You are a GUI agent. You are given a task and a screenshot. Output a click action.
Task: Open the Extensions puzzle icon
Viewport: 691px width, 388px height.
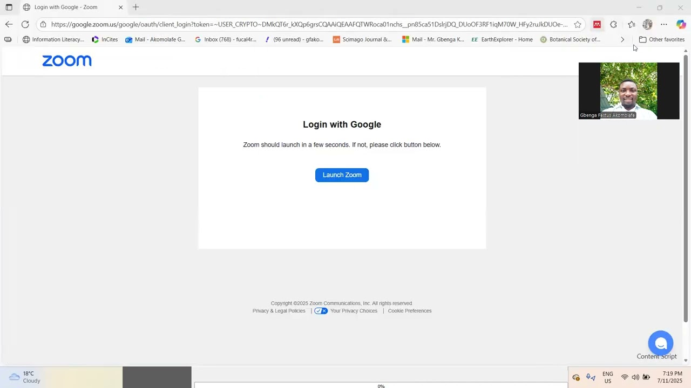pyautogui.click(x=613, y=24)
